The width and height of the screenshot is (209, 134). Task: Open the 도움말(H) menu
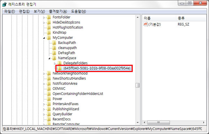tap(78, 11)
